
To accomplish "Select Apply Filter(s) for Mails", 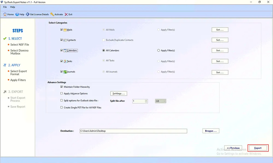I will [158, 30].
